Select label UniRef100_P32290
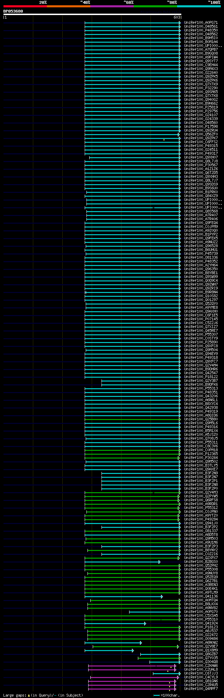This screenshot has width=224, height=698. pos(201,88)
